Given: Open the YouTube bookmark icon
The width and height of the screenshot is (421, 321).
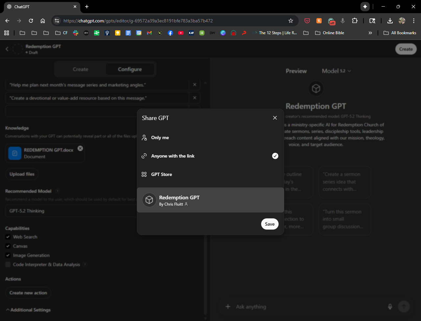Looking at the screenshot, I should [181, 33].
